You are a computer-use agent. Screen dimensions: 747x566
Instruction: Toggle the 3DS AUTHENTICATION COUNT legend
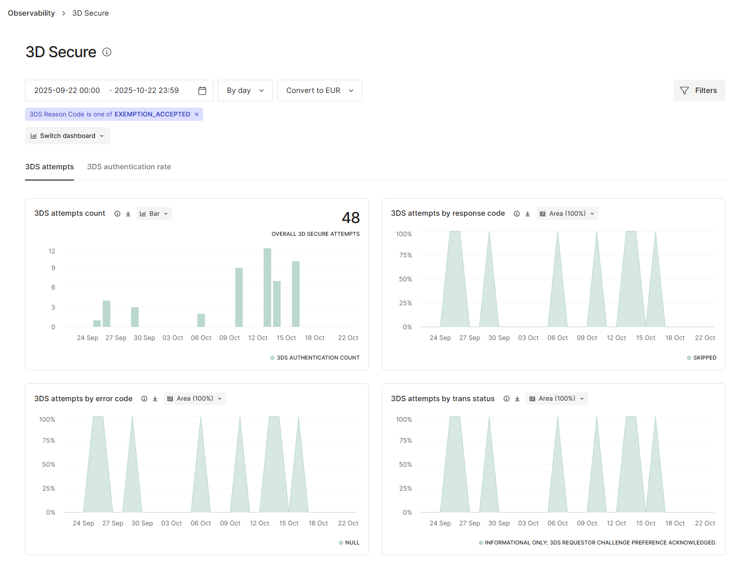pyautogui.click(x=315, y=358)
